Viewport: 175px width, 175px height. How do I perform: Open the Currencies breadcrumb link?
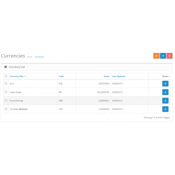click(x=39, y=57)
